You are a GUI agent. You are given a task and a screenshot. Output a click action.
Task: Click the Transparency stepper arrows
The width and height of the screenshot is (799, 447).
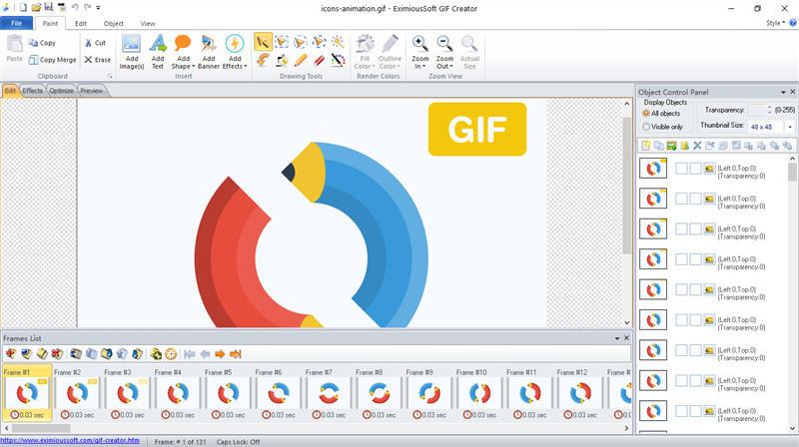(x=769, y=110)
